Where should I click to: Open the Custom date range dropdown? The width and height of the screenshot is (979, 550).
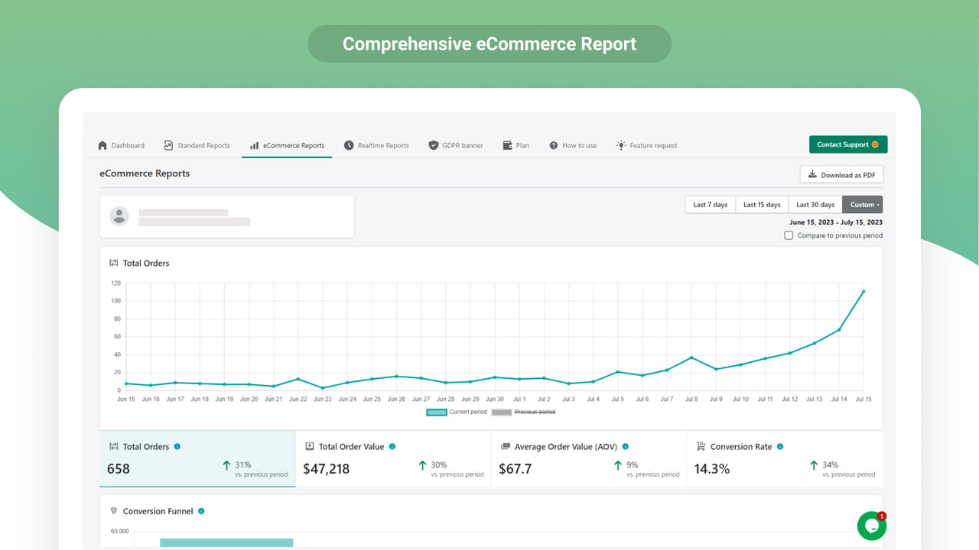pyautogui.click(x=863, y=204)
